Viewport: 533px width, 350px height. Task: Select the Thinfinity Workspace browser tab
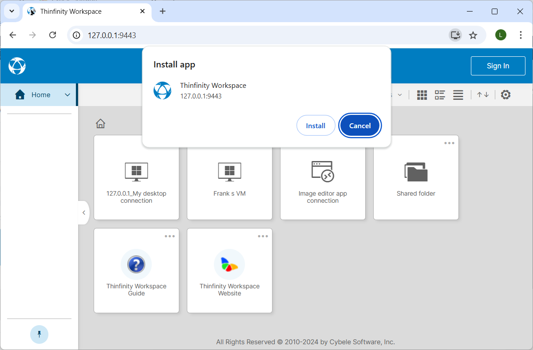coord(87,12)
